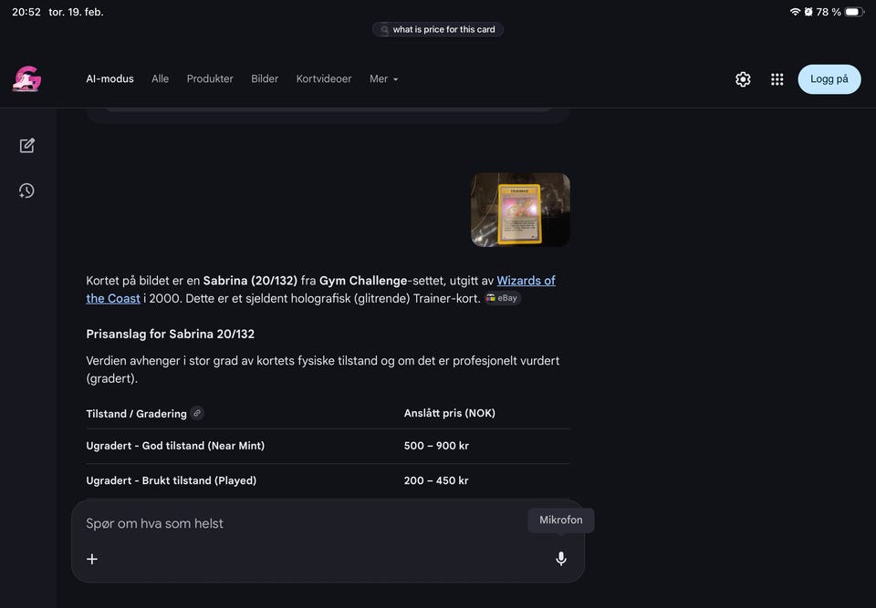Viewport: 876px width, 608px height.
Task: Tap the Wi-Fi status icon
Action: point(795,12)
